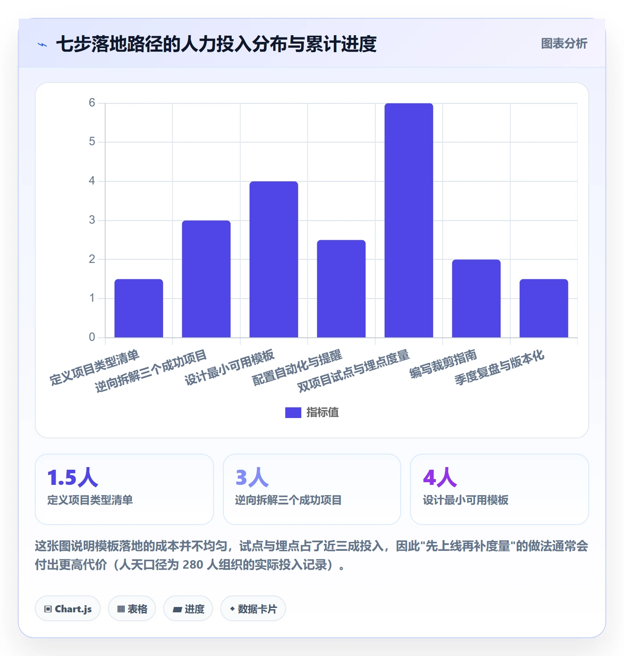Image resolution: width=624 pixels, height=656 pixels.
Task: Select the 进度 tag
Action: (188, 608)
